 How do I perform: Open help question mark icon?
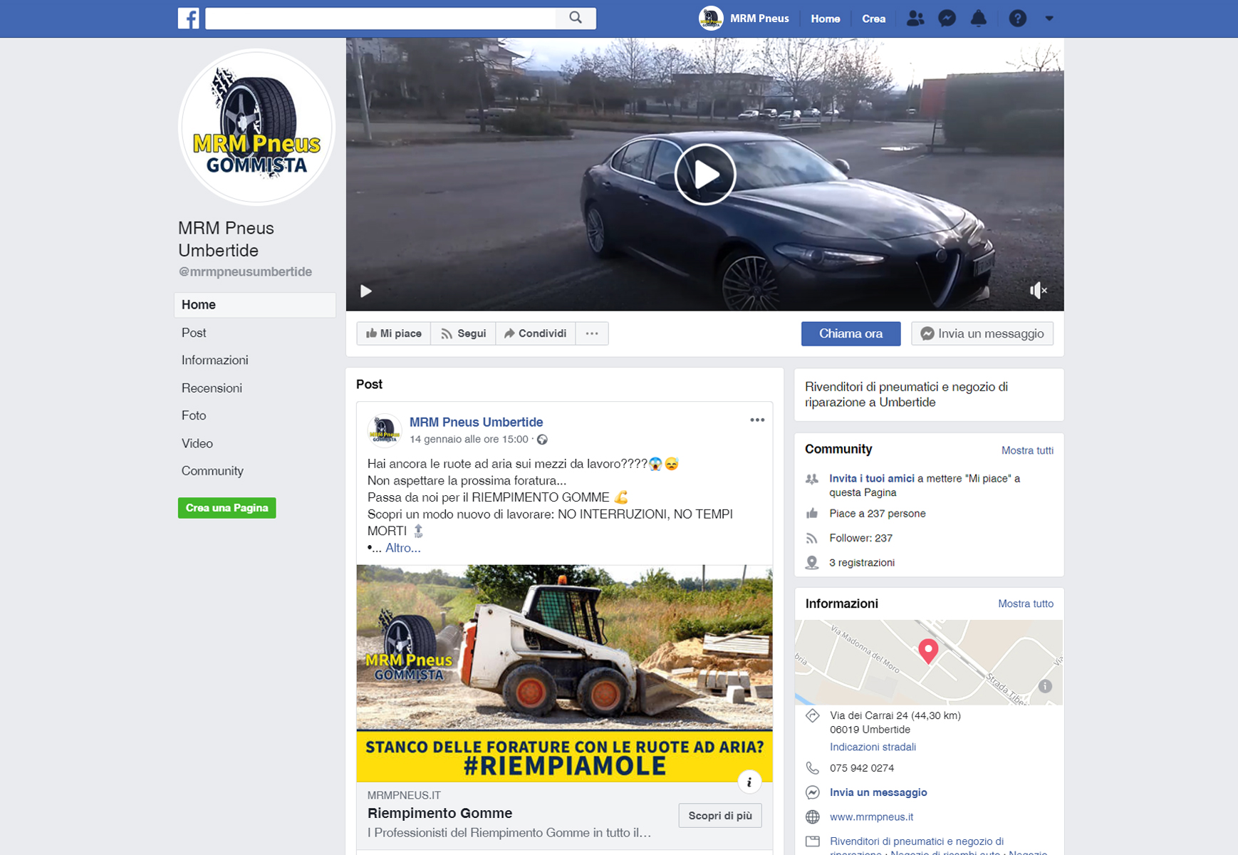pos(1017,19)
